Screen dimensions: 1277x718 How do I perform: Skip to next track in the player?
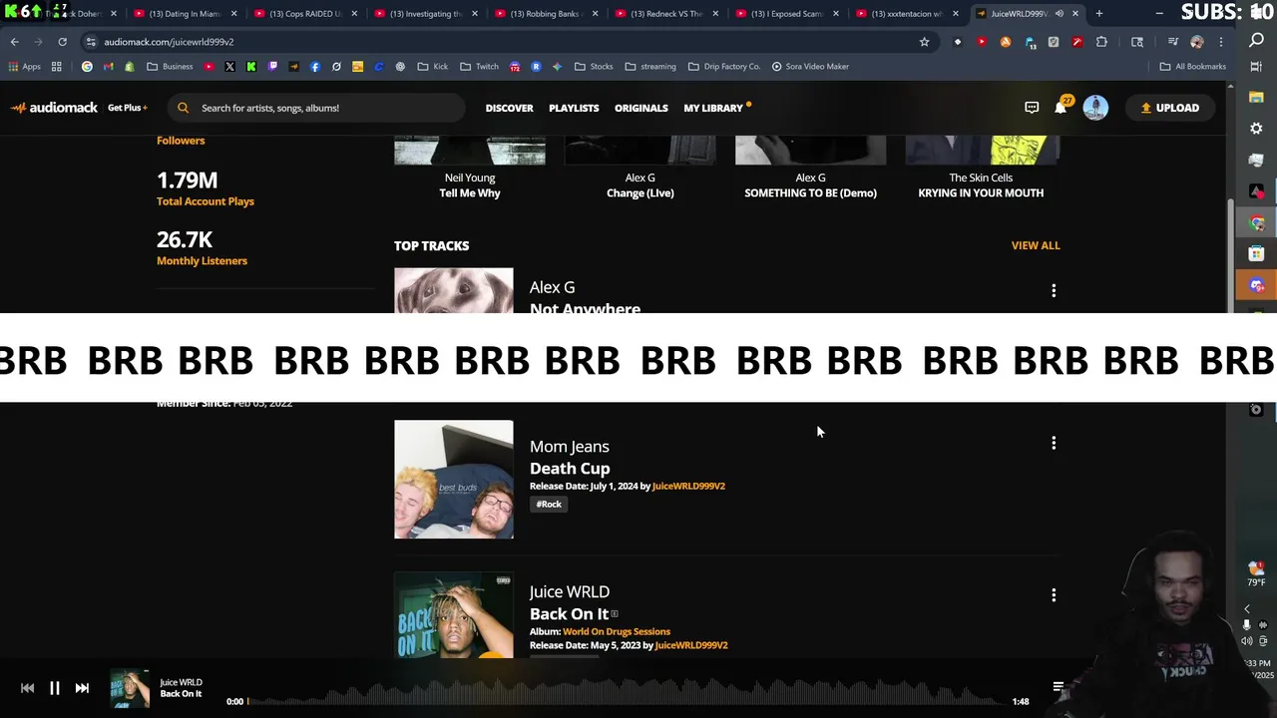pyautogui.click(x=82, y=688)
